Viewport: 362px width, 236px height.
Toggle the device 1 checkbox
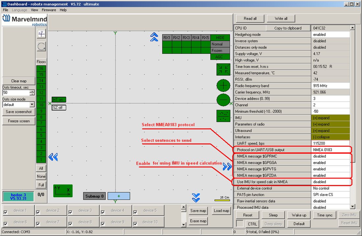(x=6, y=212)
